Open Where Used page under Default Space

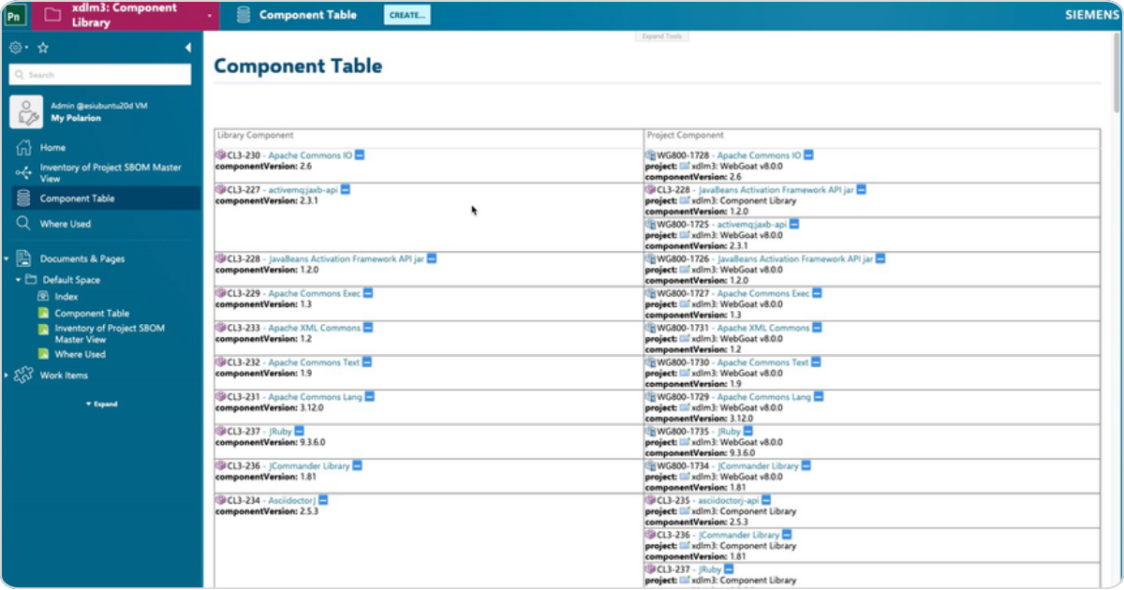[x=80, y=355]
